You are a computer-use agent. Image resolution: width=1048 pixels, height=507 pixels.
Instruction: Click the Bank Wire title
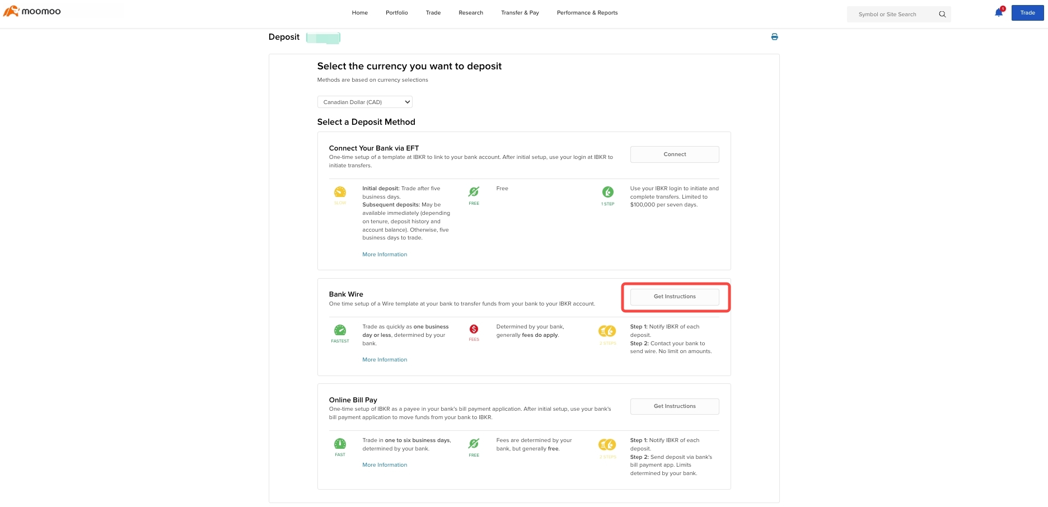[x=346, y=294]
